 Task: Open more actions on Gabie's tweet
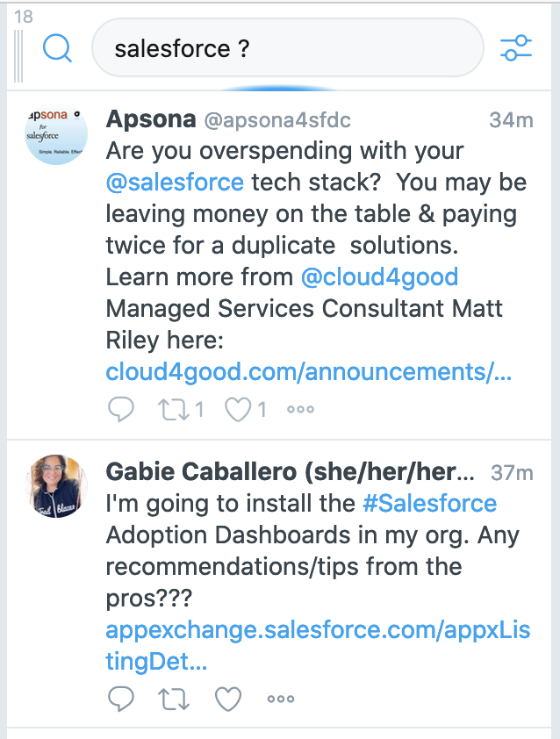tap(280, 699)
